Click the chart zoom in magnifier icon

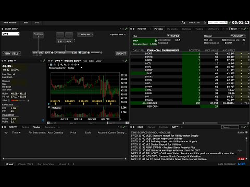61,65
